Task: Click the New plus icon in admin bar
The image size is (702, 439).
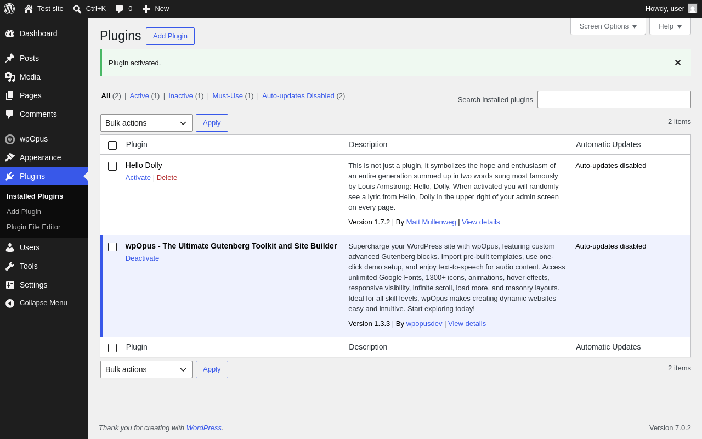Action: pos(146,9)
